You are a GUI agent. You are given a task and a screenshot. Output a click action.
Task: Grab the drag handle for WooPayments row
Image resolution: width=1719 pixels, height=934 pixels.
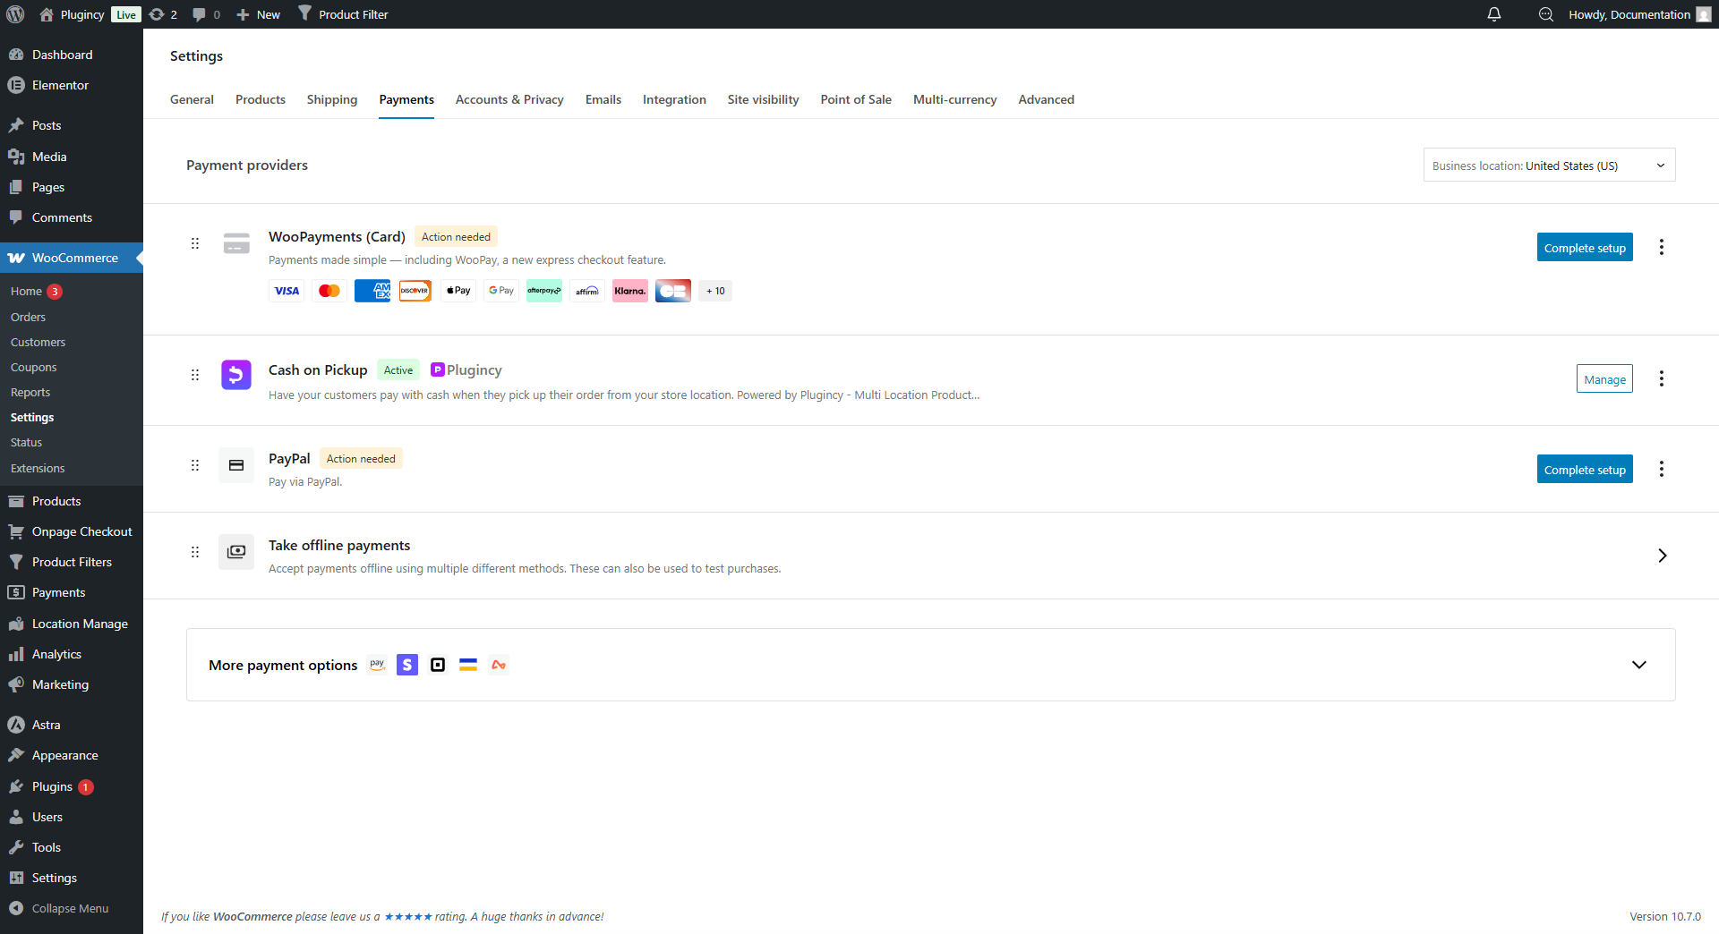tap(195, 243)
